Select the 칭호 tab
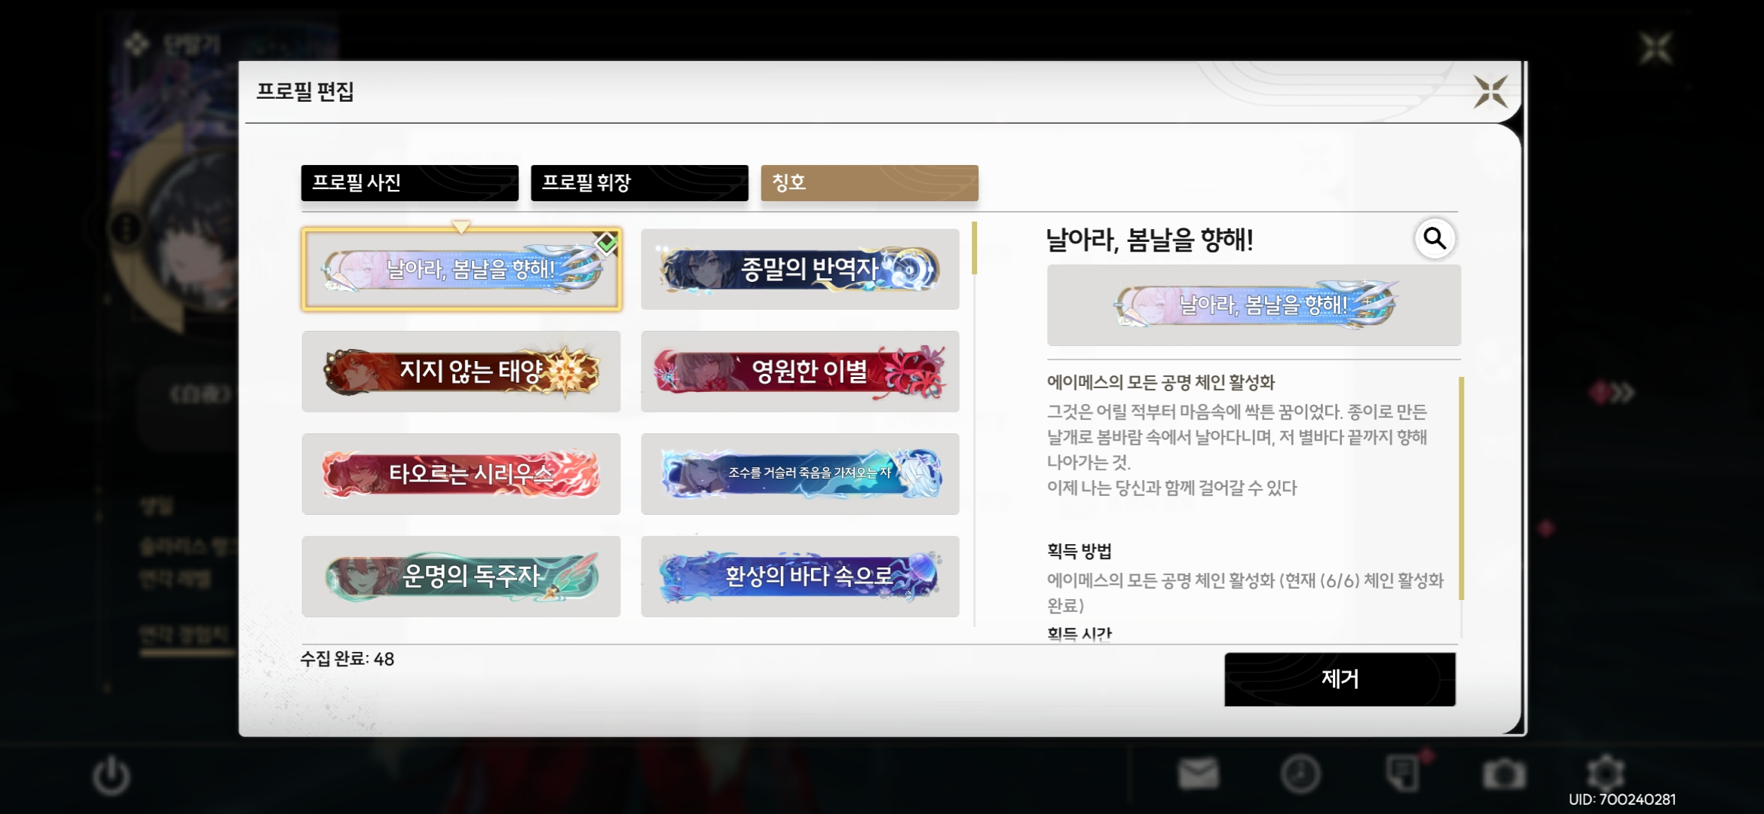 [869, 183]
